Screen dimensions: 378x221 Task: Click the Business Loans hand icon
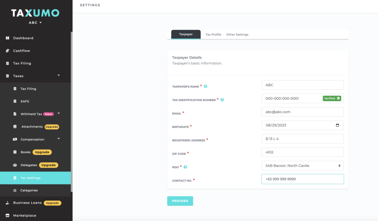point(7,203)
